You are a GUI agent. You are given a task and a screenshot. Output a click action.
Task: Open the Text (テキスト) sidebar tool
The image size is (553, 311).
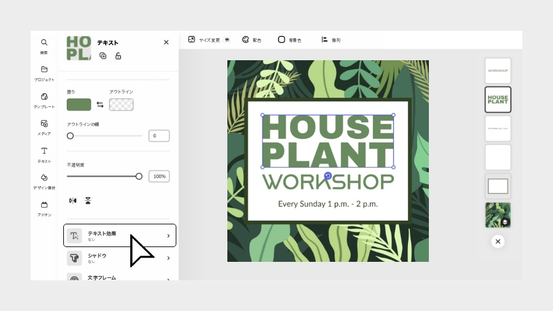tap(44, 155)
